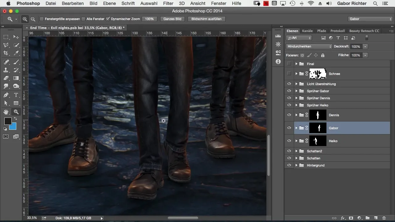Select the Hand tool
Screen dimensions: 395x222
6,112
